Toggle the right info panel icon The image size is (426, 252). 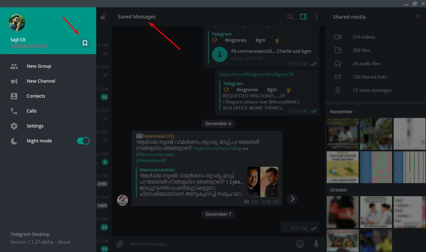pos(303,17)
